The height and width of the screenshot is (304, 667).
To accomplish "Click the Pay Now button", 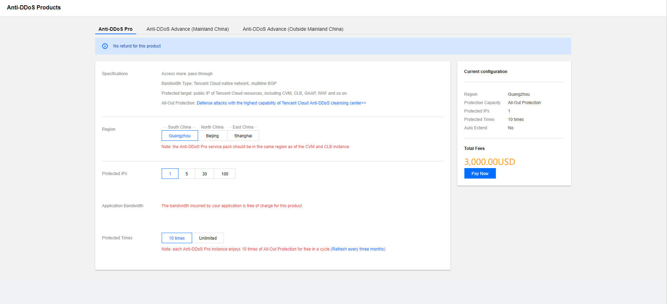I will point(480,173).
